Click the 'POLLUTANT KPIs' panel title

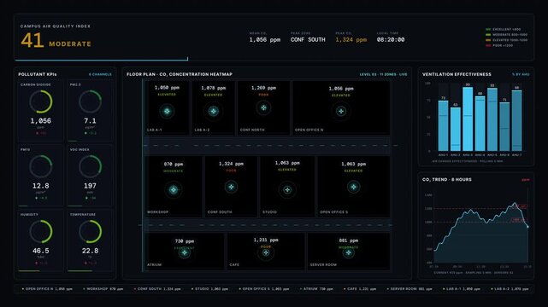(x=38, y=74)
